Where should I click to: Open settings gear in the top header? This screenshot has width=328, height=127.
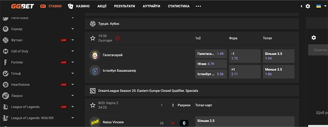tap(308, 6)
